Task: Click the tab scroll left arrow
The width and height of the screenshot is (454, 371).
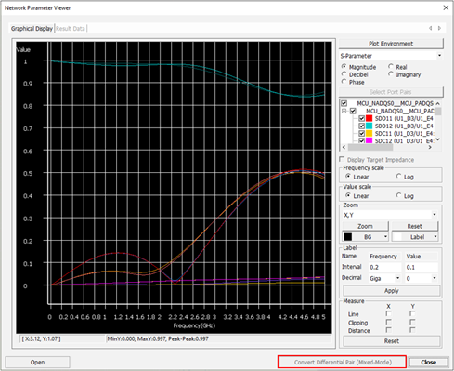Action: tap(431, 28)
